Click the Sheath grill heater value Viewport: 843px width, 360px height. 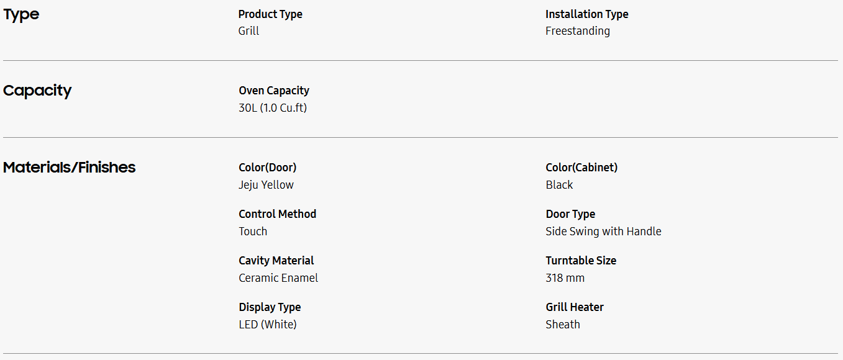pos(562,325)
